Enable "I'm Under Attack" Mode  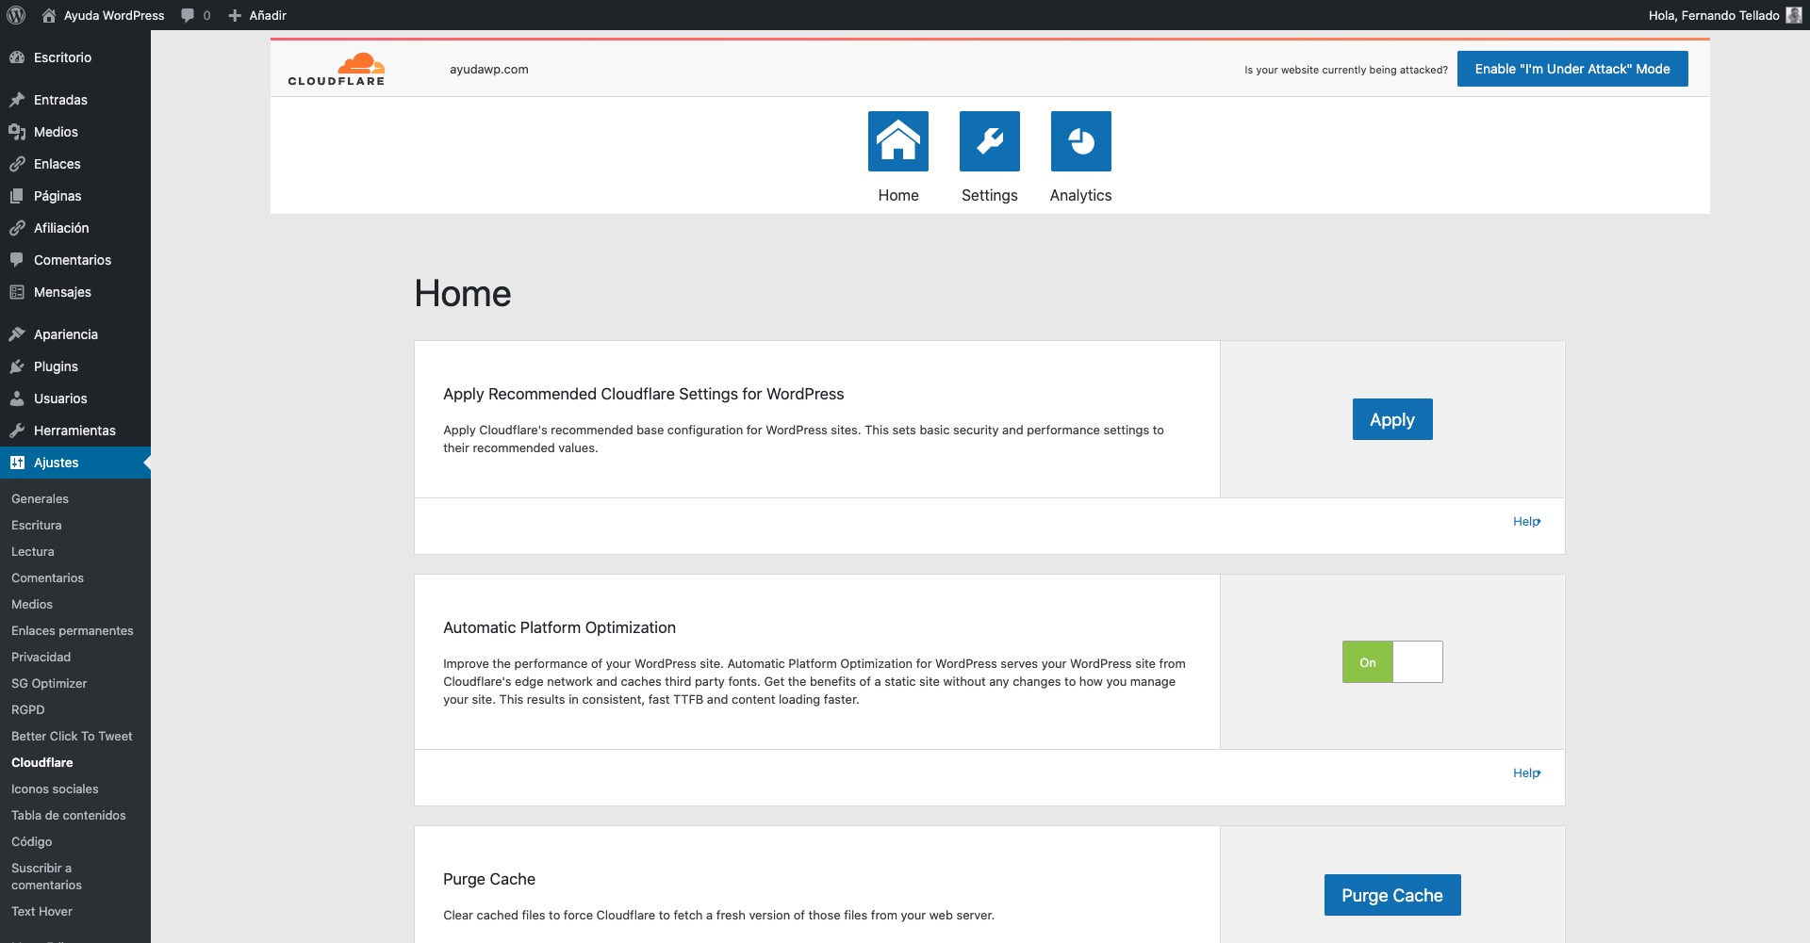tap(1571, 69)
